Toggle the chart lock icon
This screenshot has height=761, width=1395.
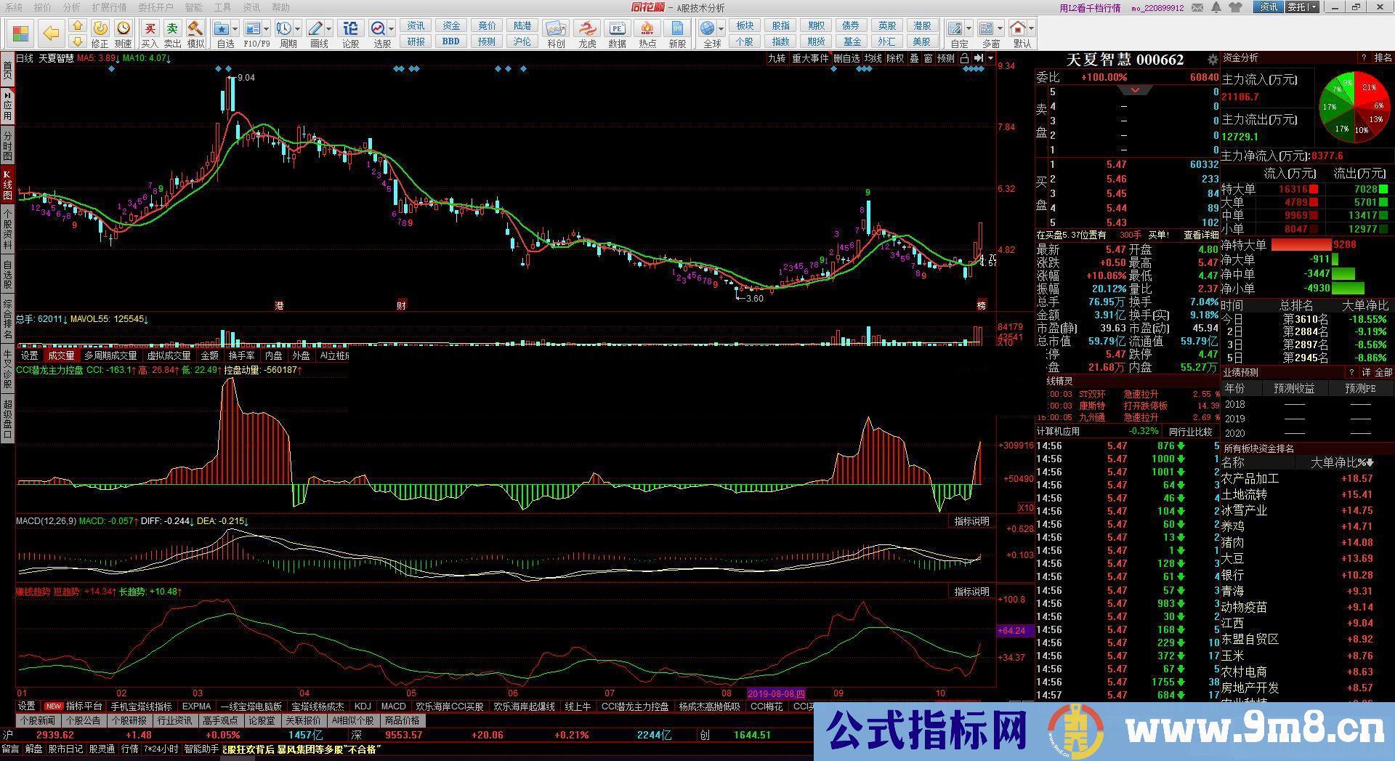pos(964,58)
